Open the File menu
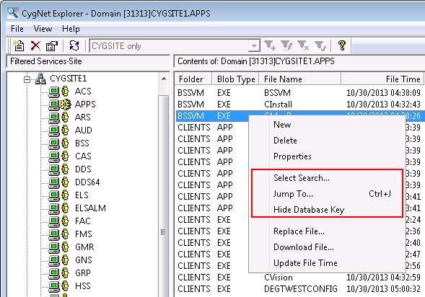Viewport: 425px width, 297px height. click(17, 29)
